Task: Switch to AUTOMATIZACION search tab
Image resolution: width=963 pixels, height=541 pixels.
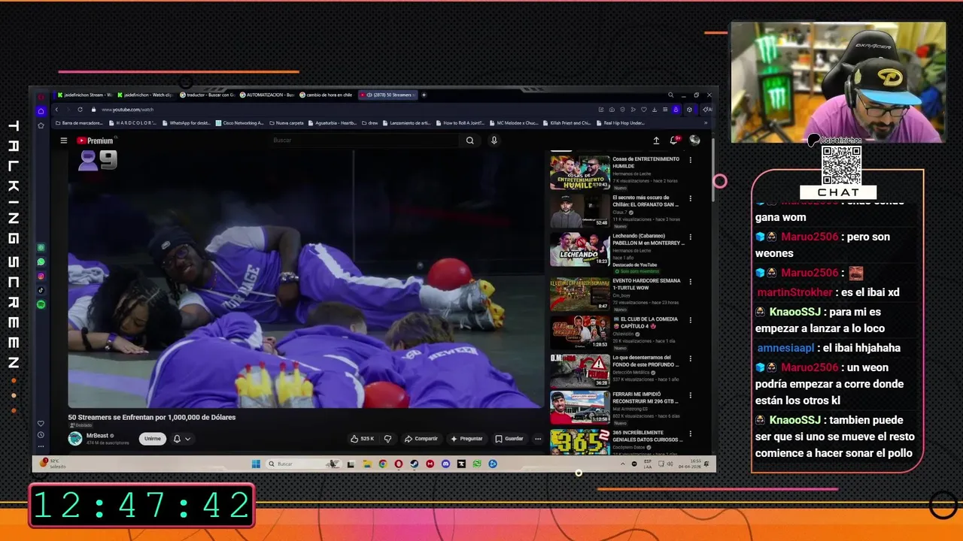Action: click(267, 95)
